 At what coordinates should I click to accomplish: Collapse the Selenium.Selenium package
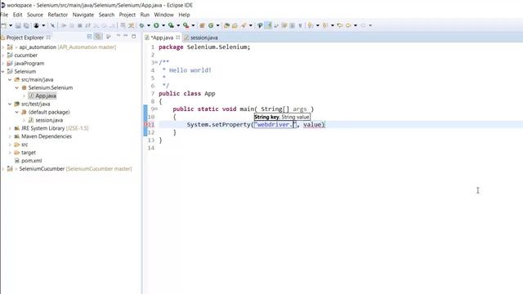point(17,87)
